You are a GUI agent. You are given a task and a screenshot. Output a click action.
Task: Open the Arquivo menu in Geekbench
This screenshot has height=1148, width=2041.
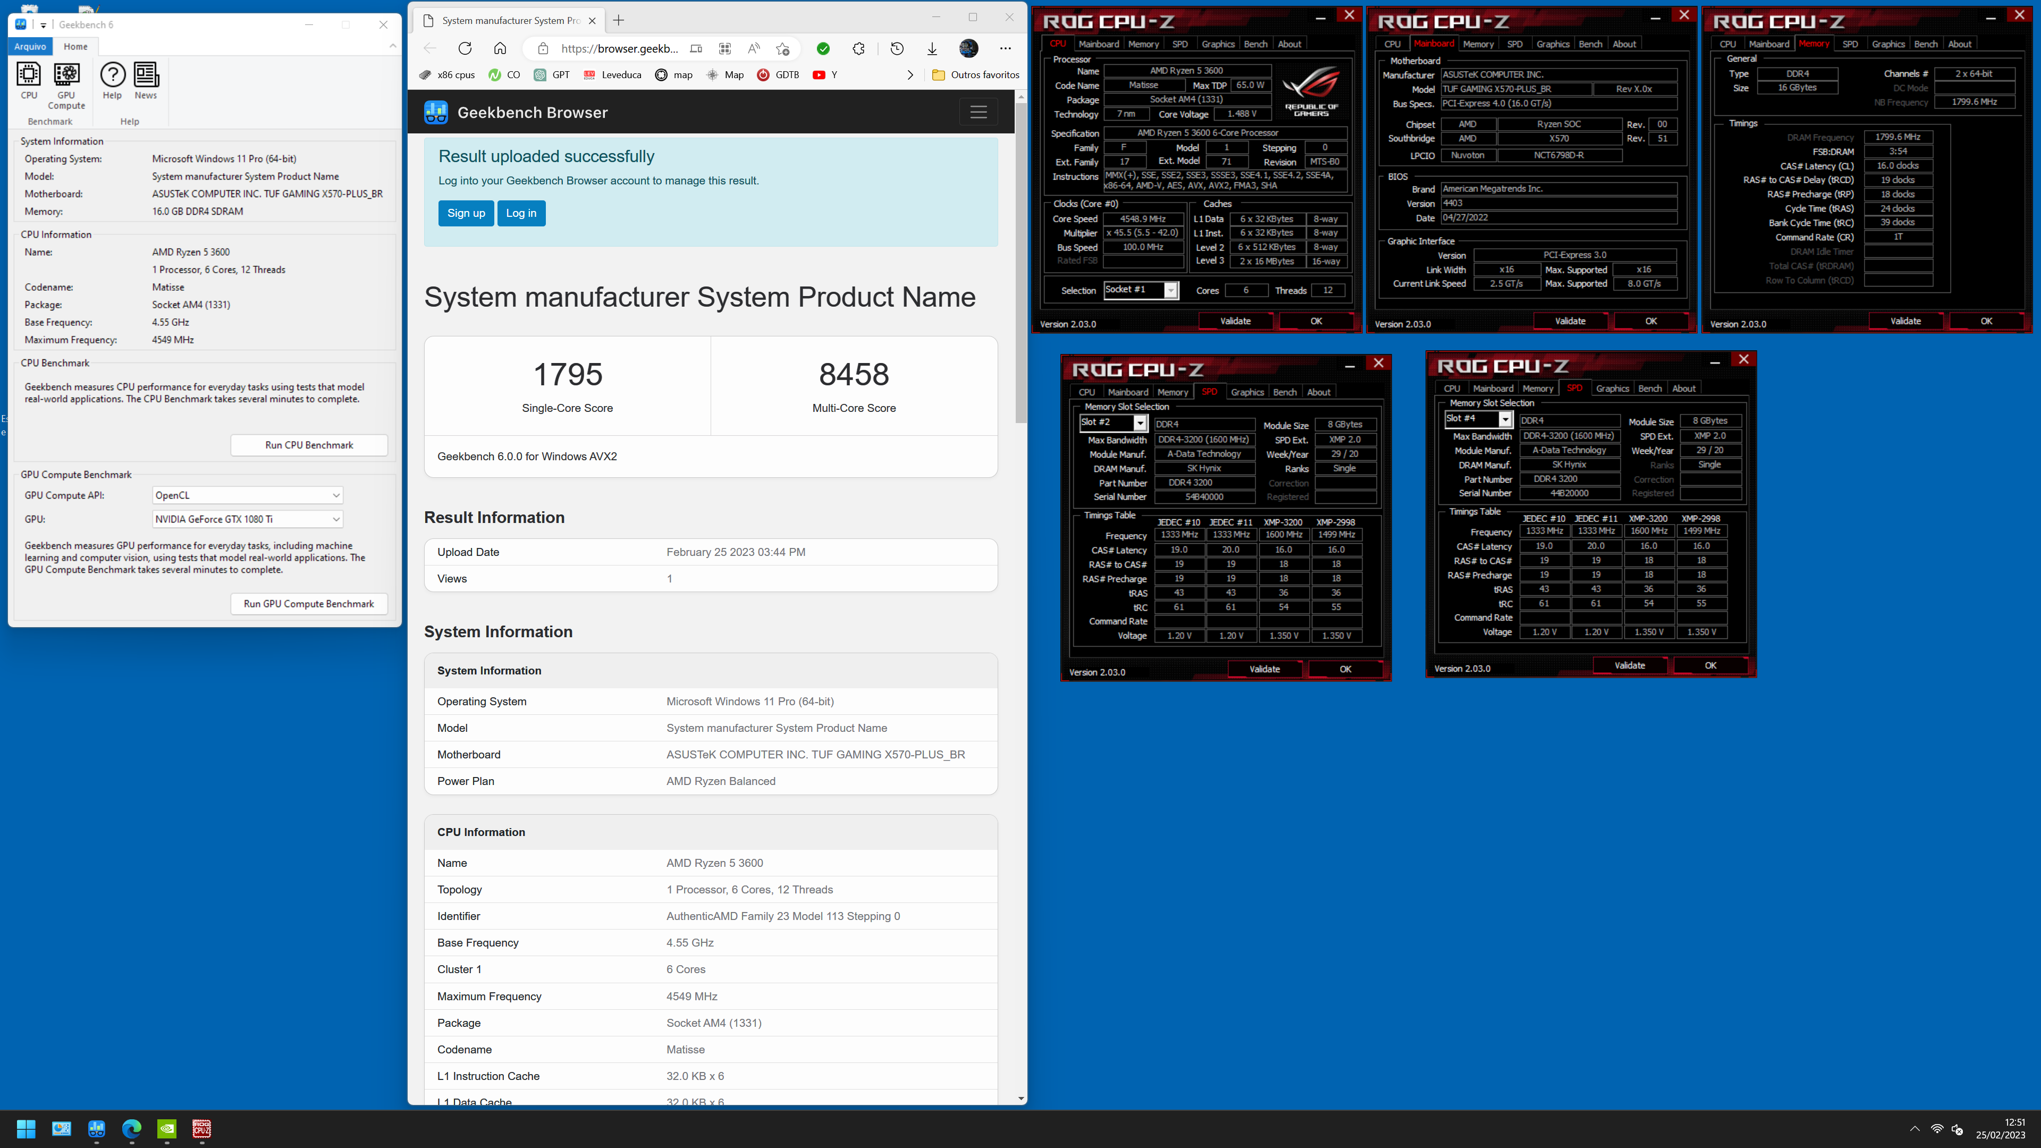(30, 47)
